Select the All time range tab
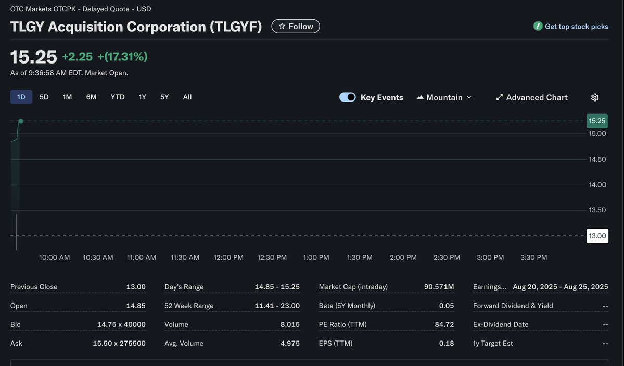This screenshot has width=624, height=366. (187, 97)
